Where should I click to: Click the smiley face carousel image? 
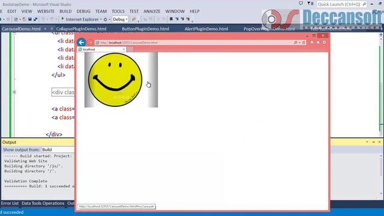tap(115, 80)
